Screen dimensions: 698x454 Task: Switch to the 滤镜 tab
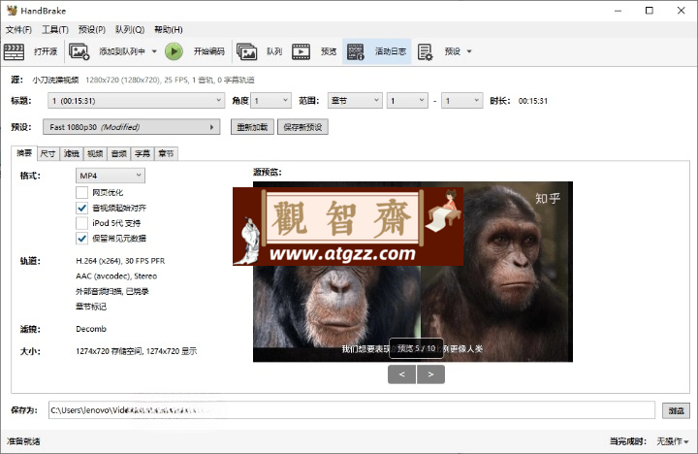71,153
